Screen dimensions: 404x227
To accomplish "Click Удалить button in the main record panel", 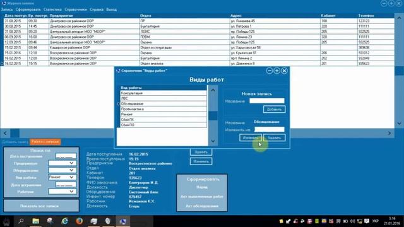I will (x=201, y=152).
